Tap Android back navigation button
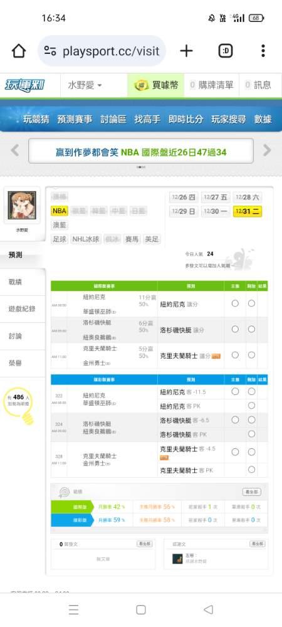This screenshot has width=282, height=627. pos(208,609)
